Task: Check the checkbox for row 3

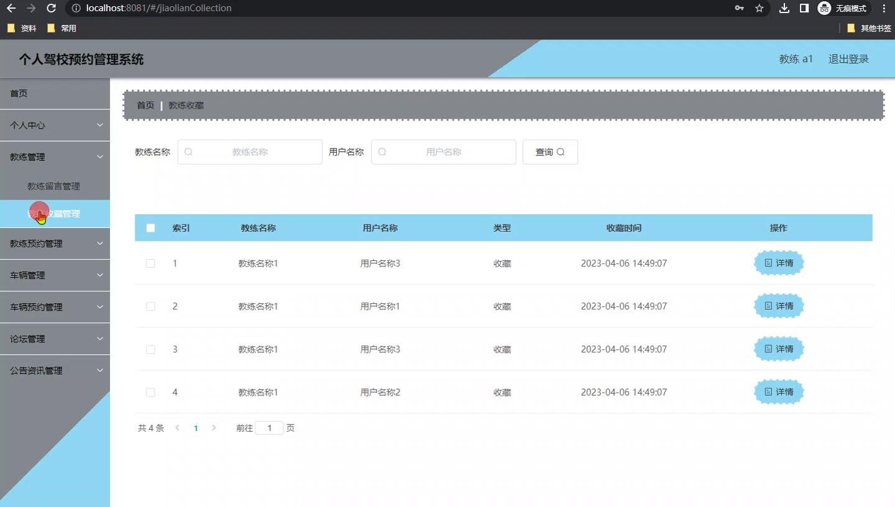Action: pyautogui.click(x=150, y=349)
